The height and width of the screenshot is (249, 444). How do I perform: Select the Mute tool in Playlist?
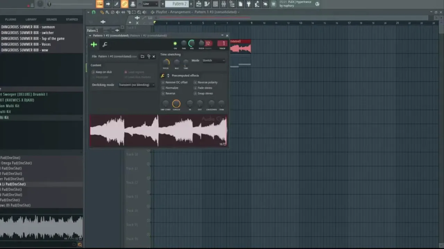coord(118,12)
